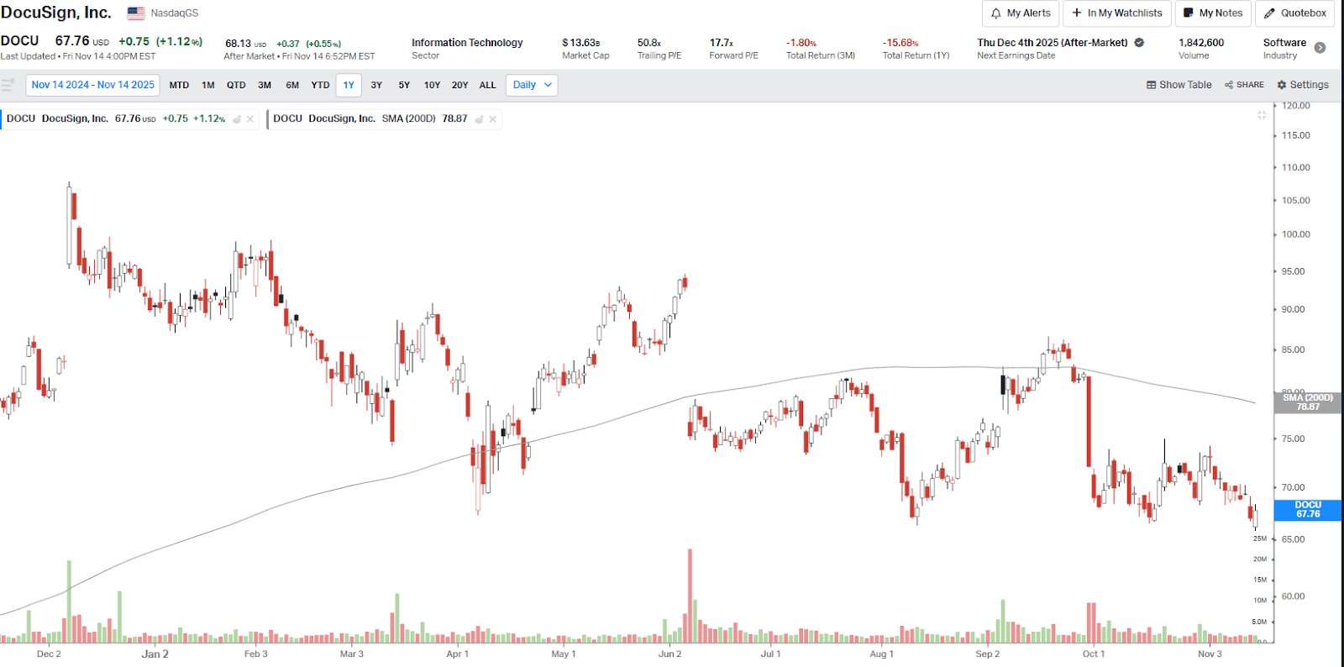
Task: Click the US flag icon beside NasdaqGS
Action: tap(136, 13)
